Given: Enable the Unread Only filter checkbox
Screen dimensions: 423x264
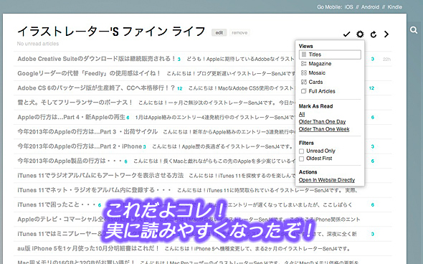Looking at the screenshot, I should coord(302,151).
